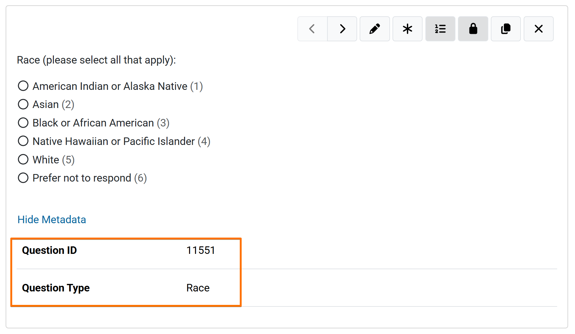Go to the next question arrow
The image size is (575, 334).
pyautogui.click(x=342, y=29)
